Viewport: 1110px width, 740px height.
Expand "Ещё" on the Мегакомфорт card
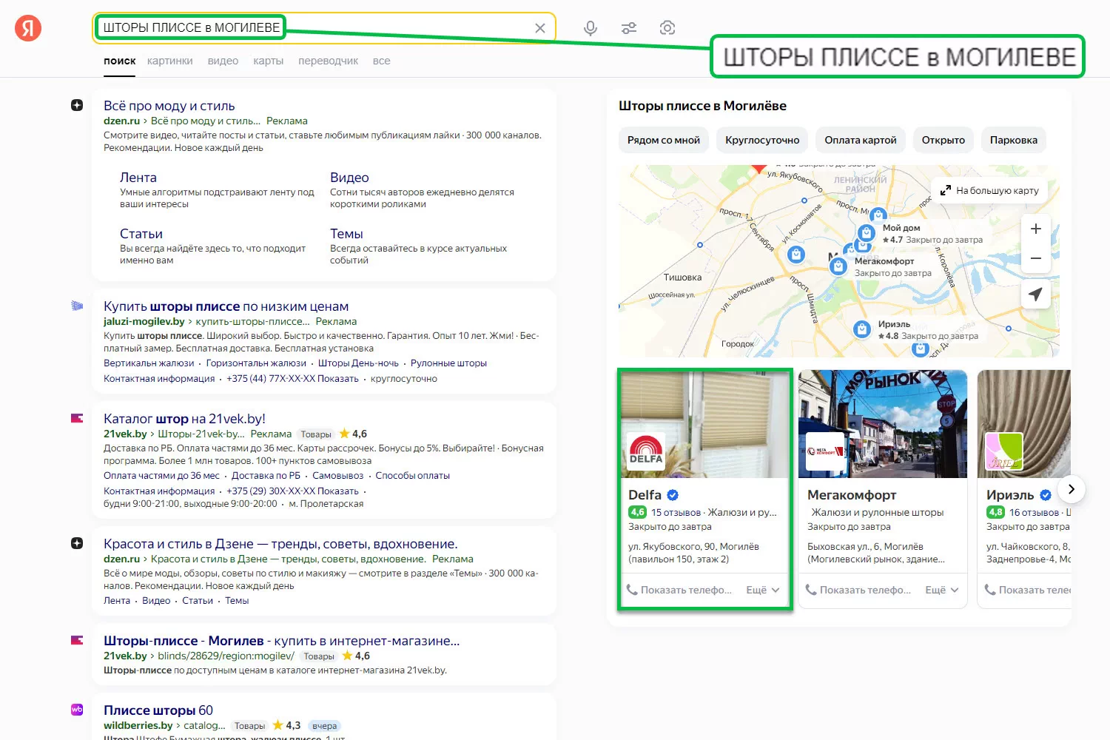tap(942, 590)
